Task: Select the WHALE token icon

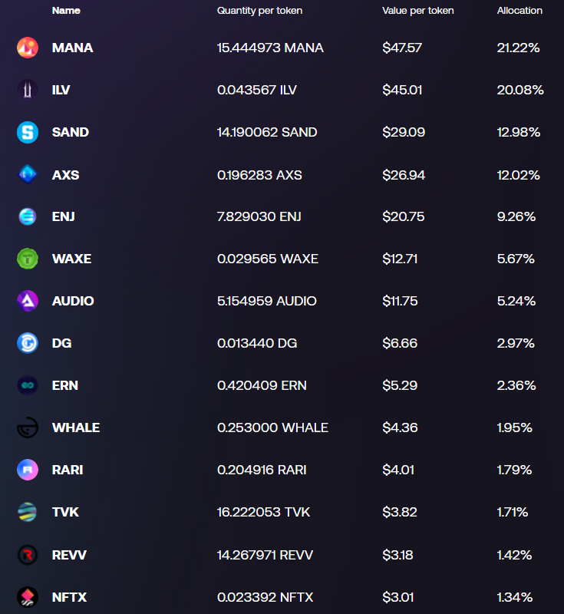Action: (x=28, y=427)
